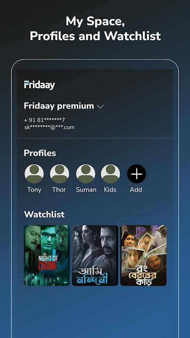Tap the masked phone number
190x338 pixels.
[45, 120]
